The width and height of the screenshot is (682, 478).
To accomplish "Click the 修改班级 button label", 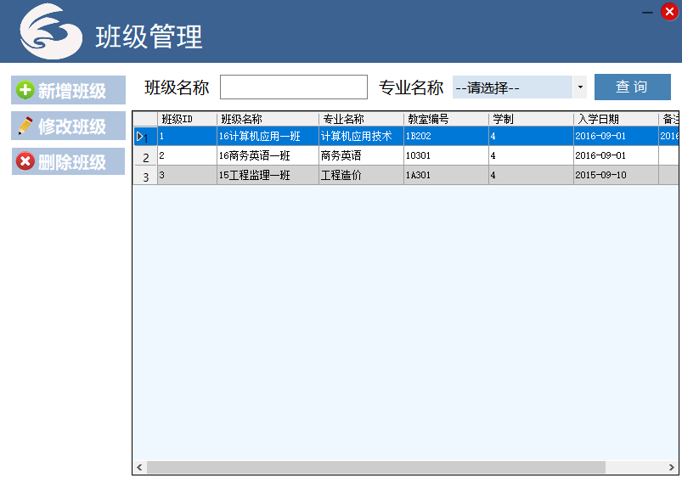I will click(71, 127).
